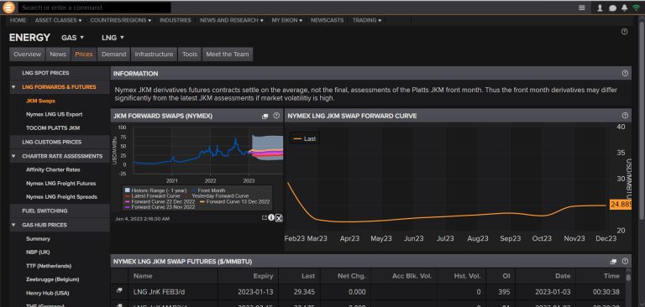Viewport: 645px width, 307px height.
Task: Open help for JKM Forward Swaps panel
Action: coord(276,116)
